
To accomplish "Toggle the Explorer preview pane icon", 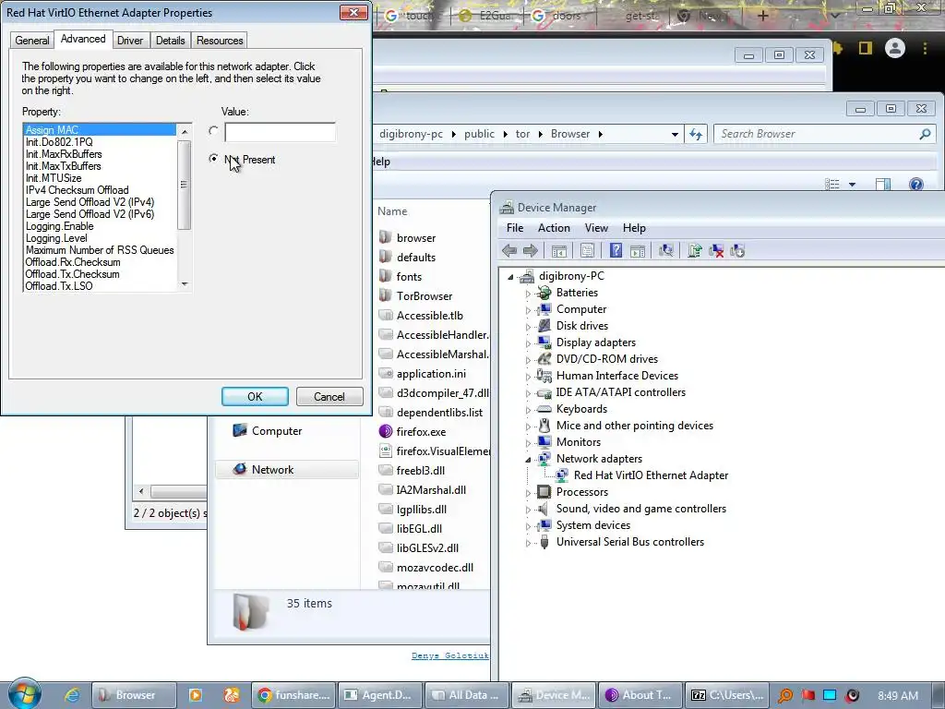I will pyautogui.click(x=883, y=185).
